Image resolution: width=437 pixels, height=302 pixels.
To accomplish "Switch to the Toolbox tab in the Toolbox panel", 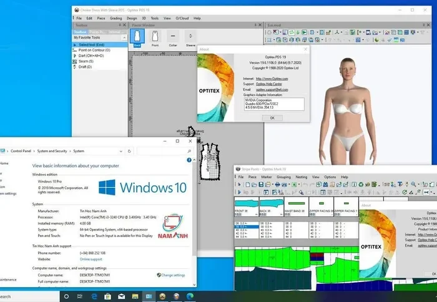I will 81,32.
